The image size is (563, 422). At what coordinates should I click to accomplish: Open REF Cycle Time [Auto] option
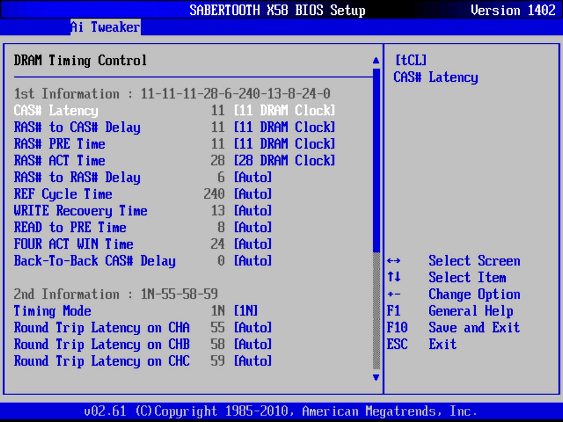253,194
